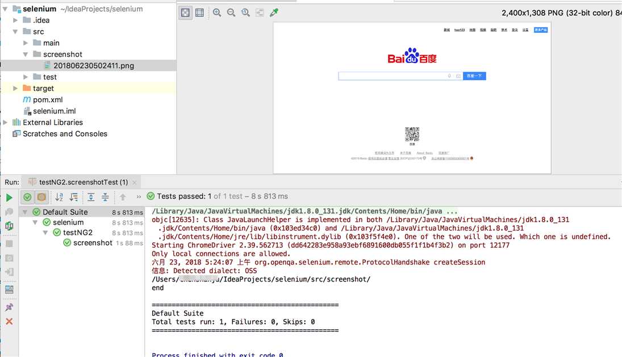Click the '1 s 88 ms' duration

click(x=130, y=243)
